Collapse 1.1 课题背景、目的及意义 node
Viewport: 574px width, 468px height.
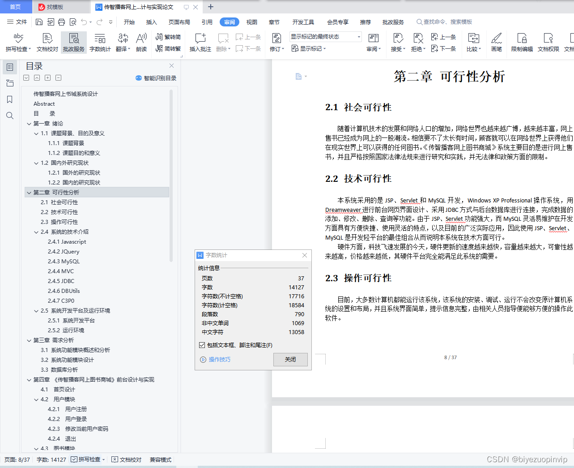(x=36, y=133)
